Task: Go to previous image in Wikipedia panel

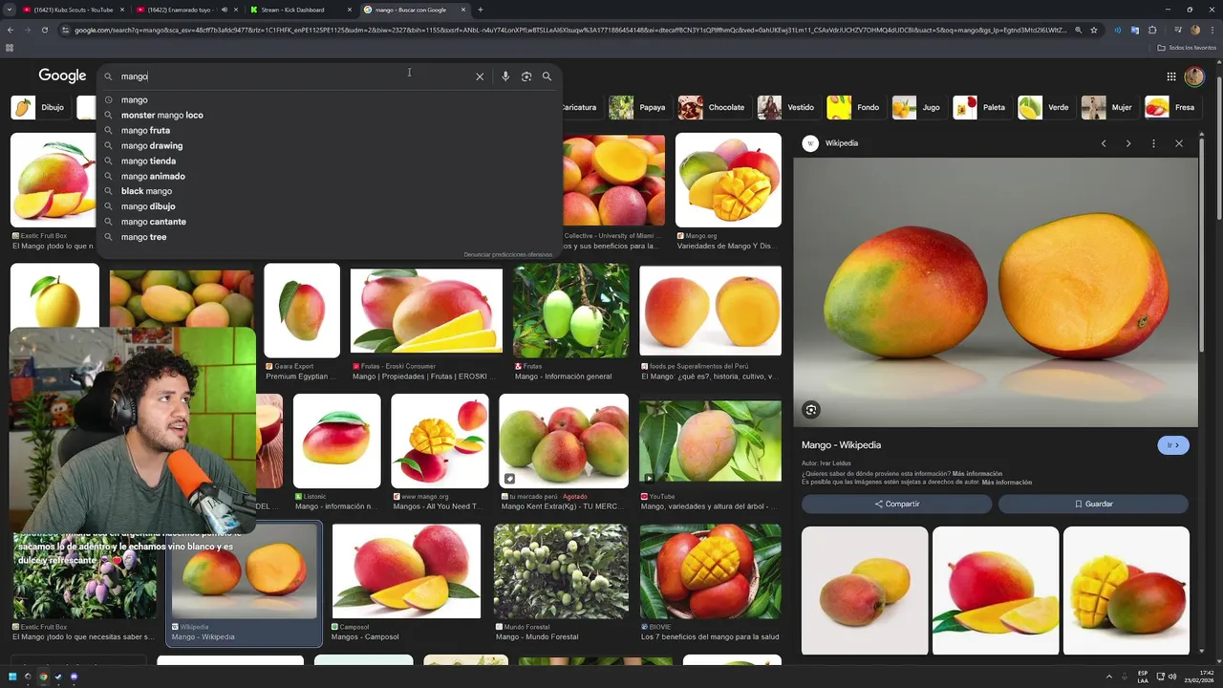Action: coord(1104,143)
